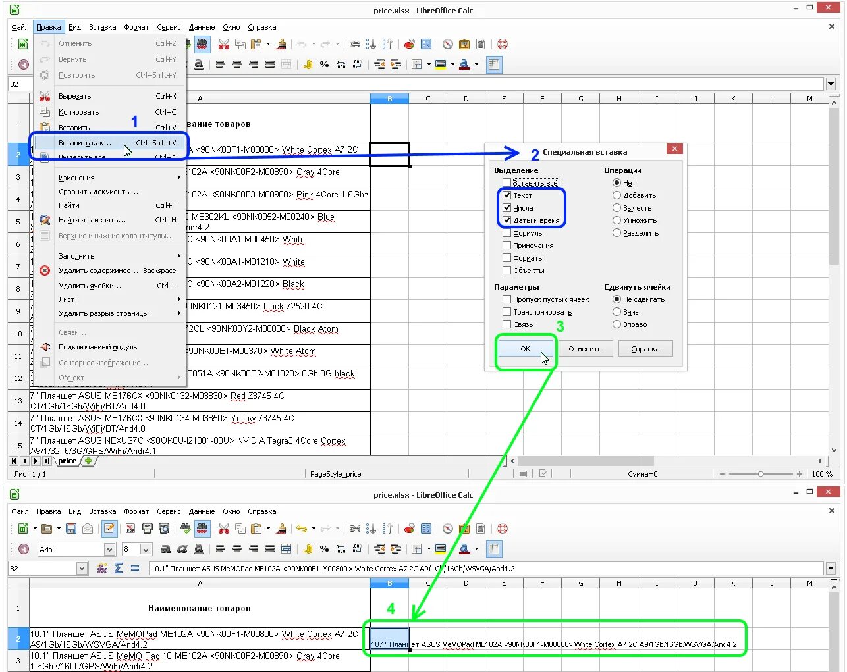Check the 'Вставить все' checkbox
Screen dimensions: 847x672
[x=506, y=183]
